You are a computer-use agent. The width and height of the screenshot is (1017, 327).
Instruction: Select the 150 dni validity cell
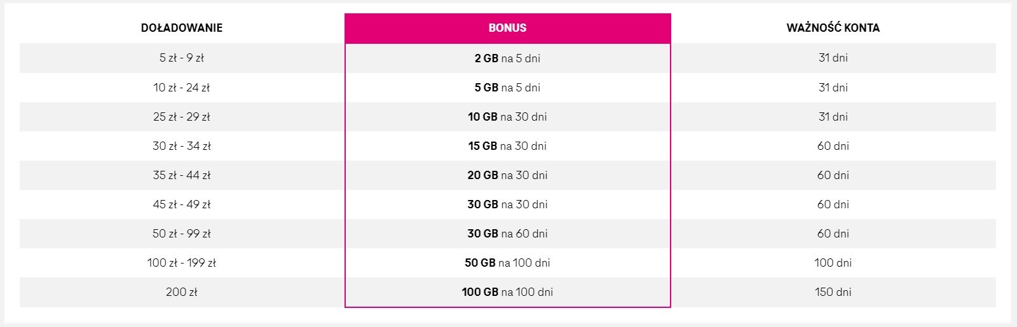coord(833,292)
